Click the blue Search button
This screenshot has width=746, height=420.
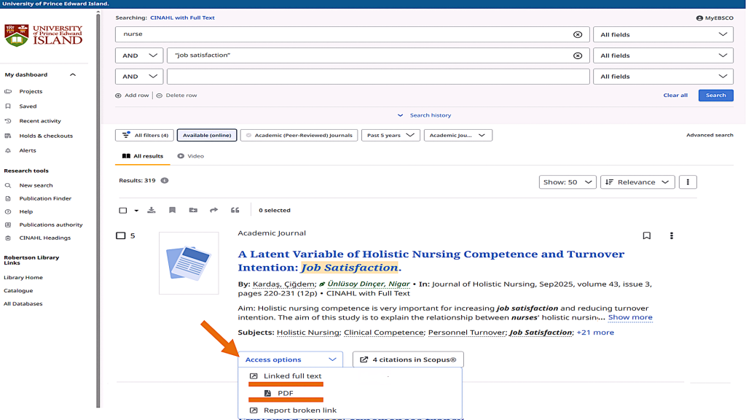click(x=715, y=95)
